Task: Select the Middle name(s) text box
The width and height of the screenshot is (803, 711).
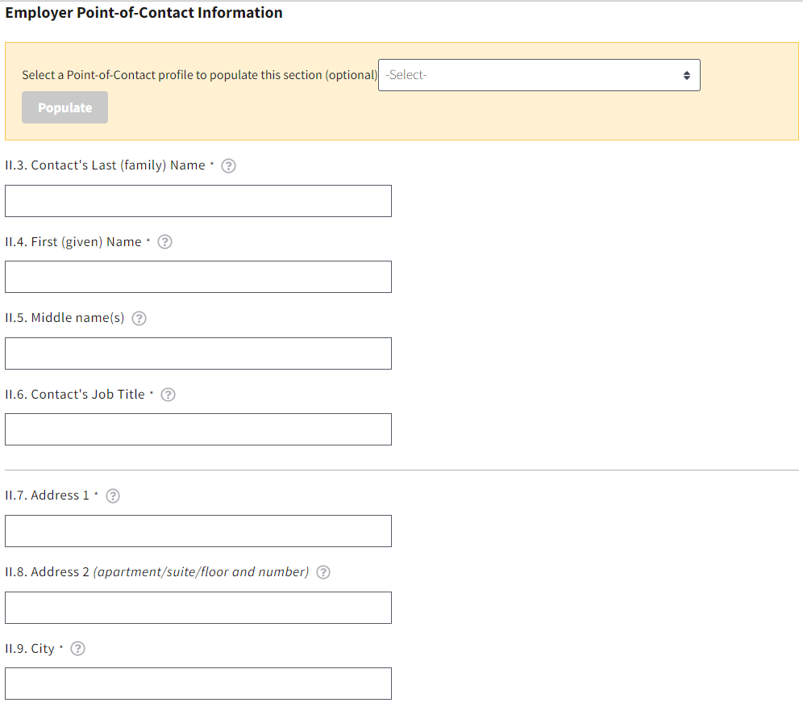Action: tap(198, 353)
